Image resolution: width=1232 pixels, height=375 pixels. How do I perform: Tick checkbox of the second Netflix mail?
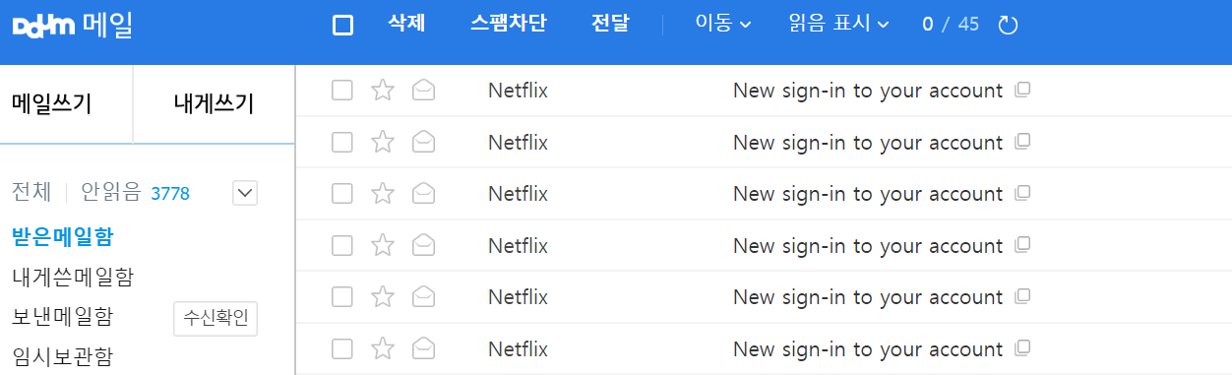[342, 142]
